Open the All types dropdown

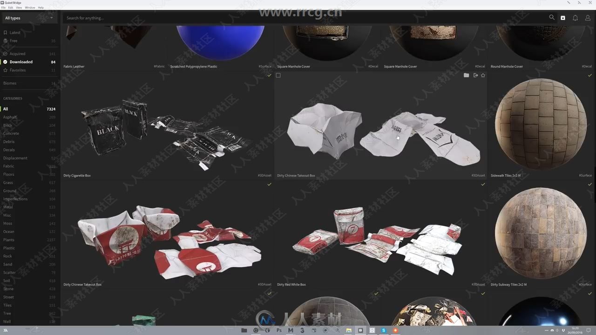point(29,18)
